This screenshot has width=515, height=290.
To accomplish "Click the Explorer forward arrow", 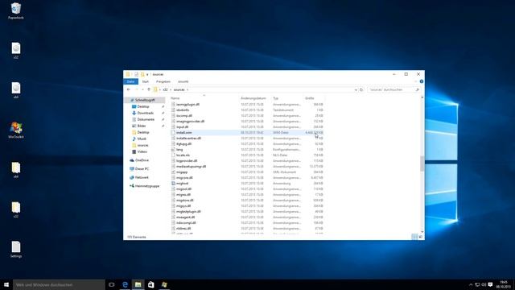I will tap(136, 89).
